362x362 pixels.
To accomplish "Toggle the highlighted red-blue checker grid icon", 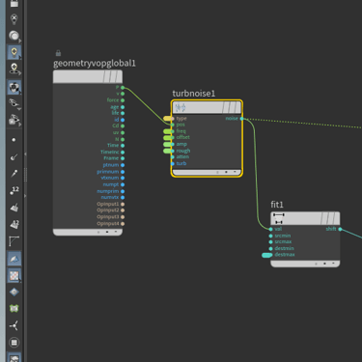I will click(14, 275).
